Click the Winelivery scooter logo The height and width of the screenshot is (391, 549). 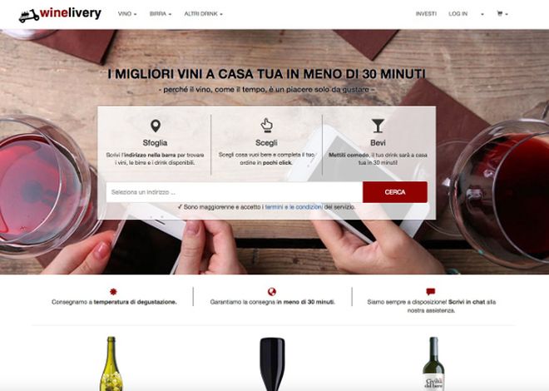click(60, 14)
